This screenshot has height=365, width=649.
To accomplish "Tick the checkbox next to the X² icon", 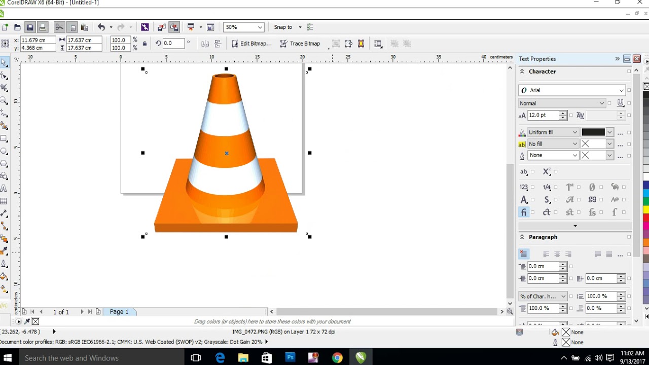I will [x=556, y=172].
